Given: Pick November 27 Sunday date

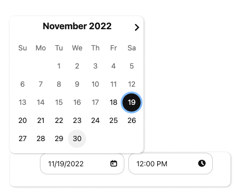Looking at the screenshot, I should pos(22,139).
